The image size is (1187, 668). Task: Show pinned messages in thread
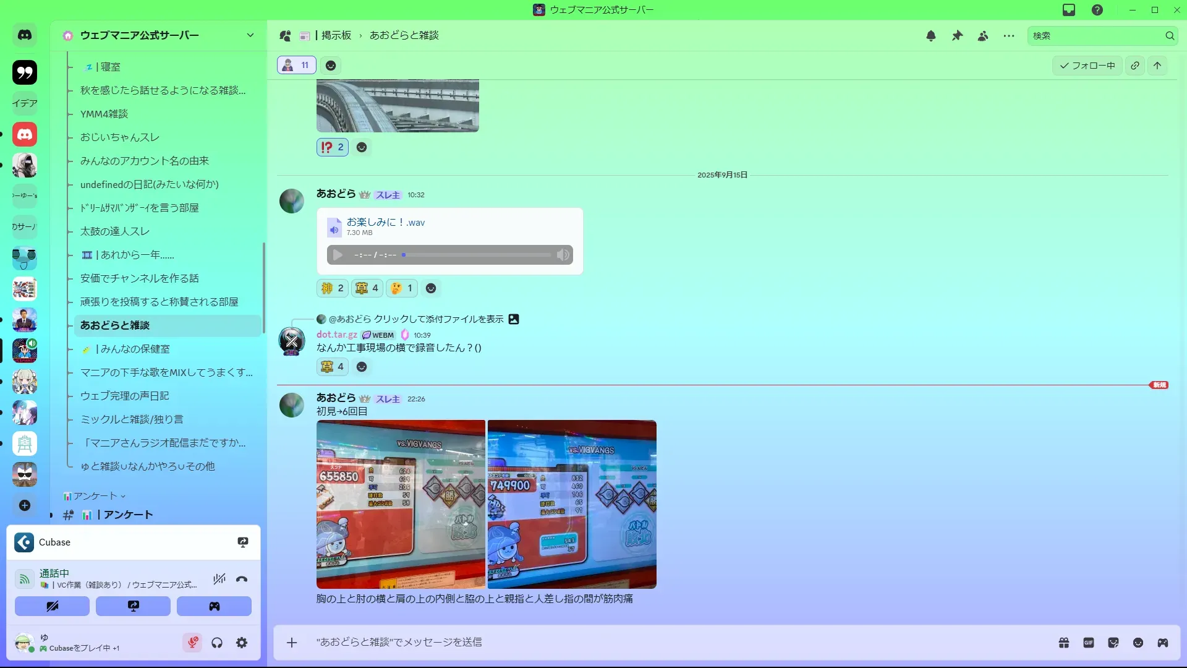click(957, 36)
